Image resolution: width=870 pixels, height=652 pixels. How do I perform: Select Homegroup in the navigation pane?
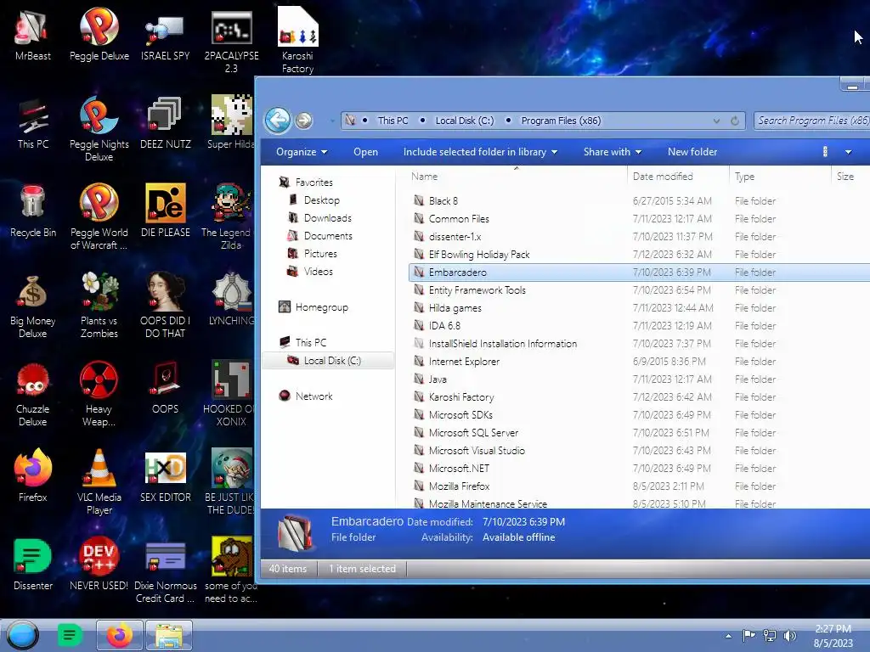coord(322,307)
